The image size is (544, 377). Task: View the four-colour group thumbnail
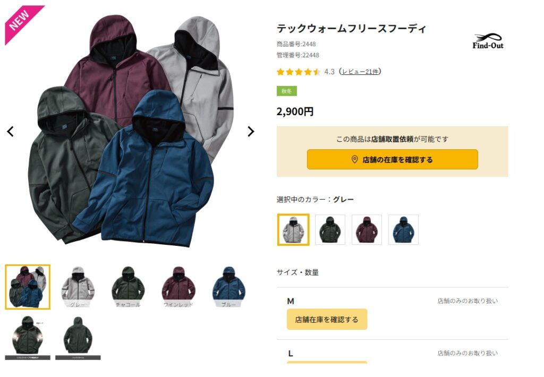pyautogui.click(x=28, y=287)
